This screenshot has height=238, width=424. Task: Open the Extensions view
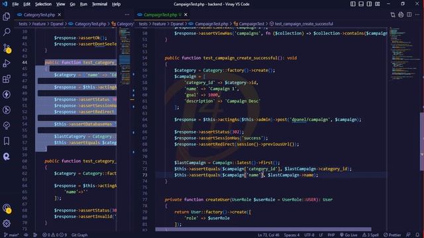pos(7,79)
